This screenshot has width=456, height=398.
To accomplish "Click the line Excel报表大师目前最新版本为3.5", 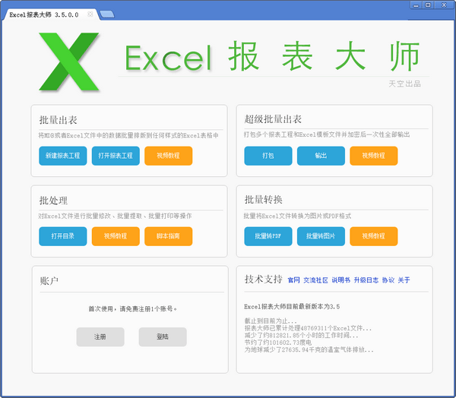I will click(x=292, y=307).
